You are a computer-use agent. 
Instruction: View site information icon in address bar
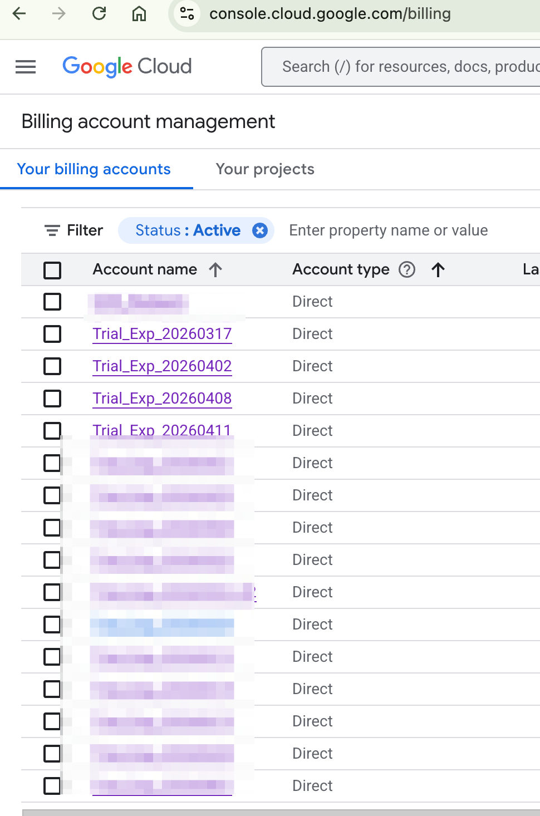[x=187, y=13]
